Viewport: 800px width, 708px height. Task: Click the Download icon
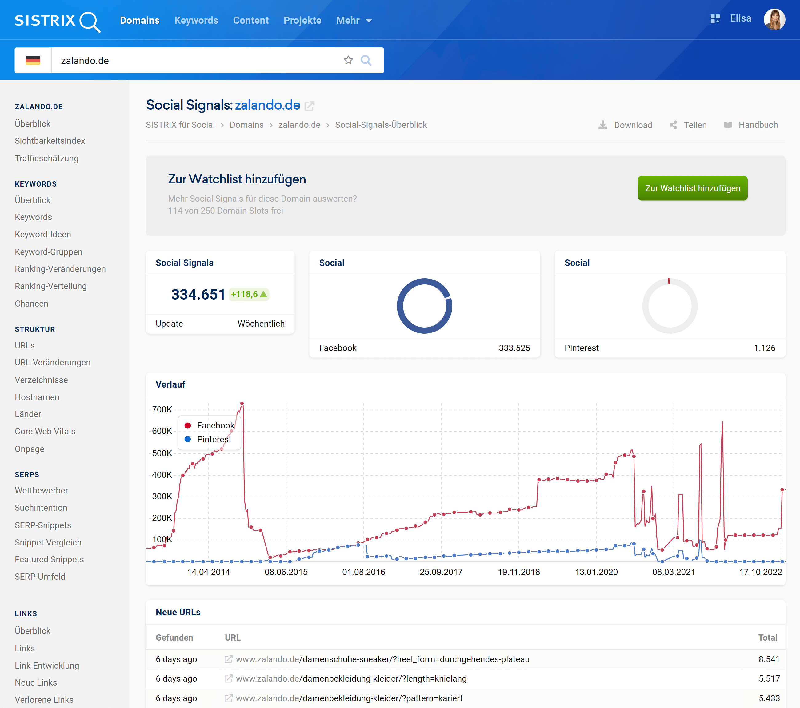(603, 125)
